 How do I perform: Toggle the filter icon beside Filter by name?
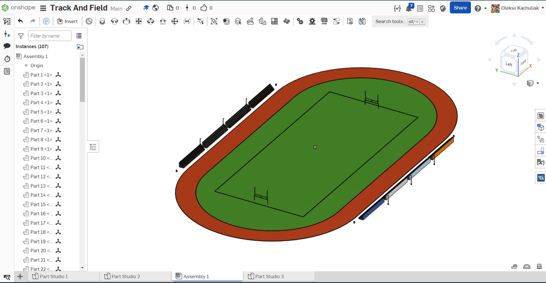click(20, 36)
